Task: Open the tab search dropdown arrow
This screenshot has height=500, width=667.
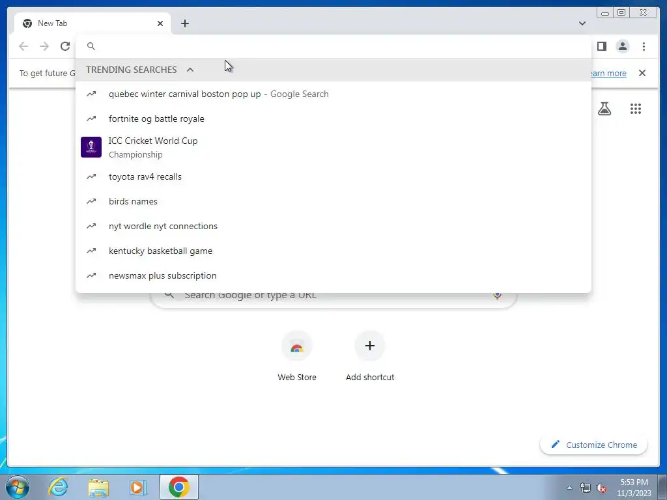Action: click(582, 23)
